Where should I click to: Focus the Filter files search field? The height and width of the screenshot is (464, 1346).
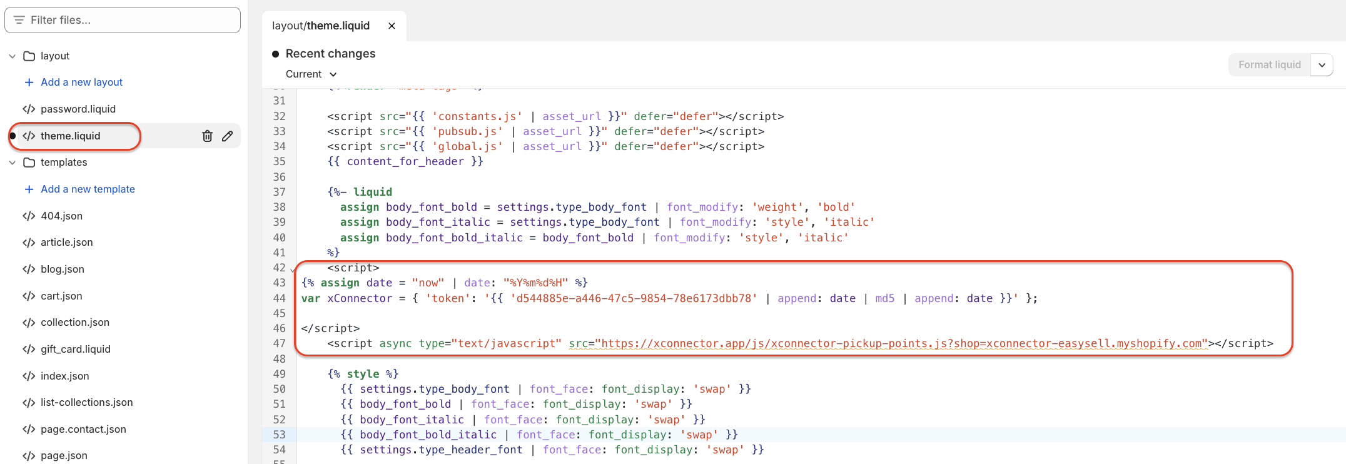click(123, 20)
